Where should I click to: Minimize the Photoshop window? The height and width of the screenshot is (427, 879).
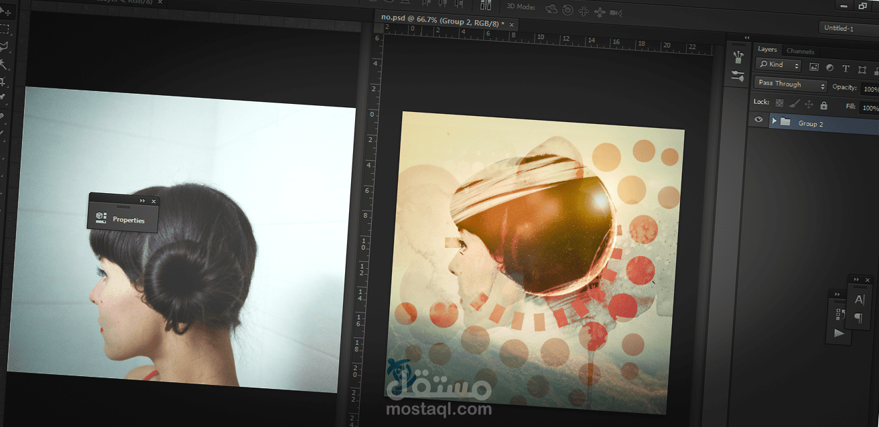coord(844,5)
